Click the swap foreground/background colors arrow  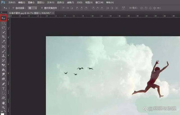point(5,111)
